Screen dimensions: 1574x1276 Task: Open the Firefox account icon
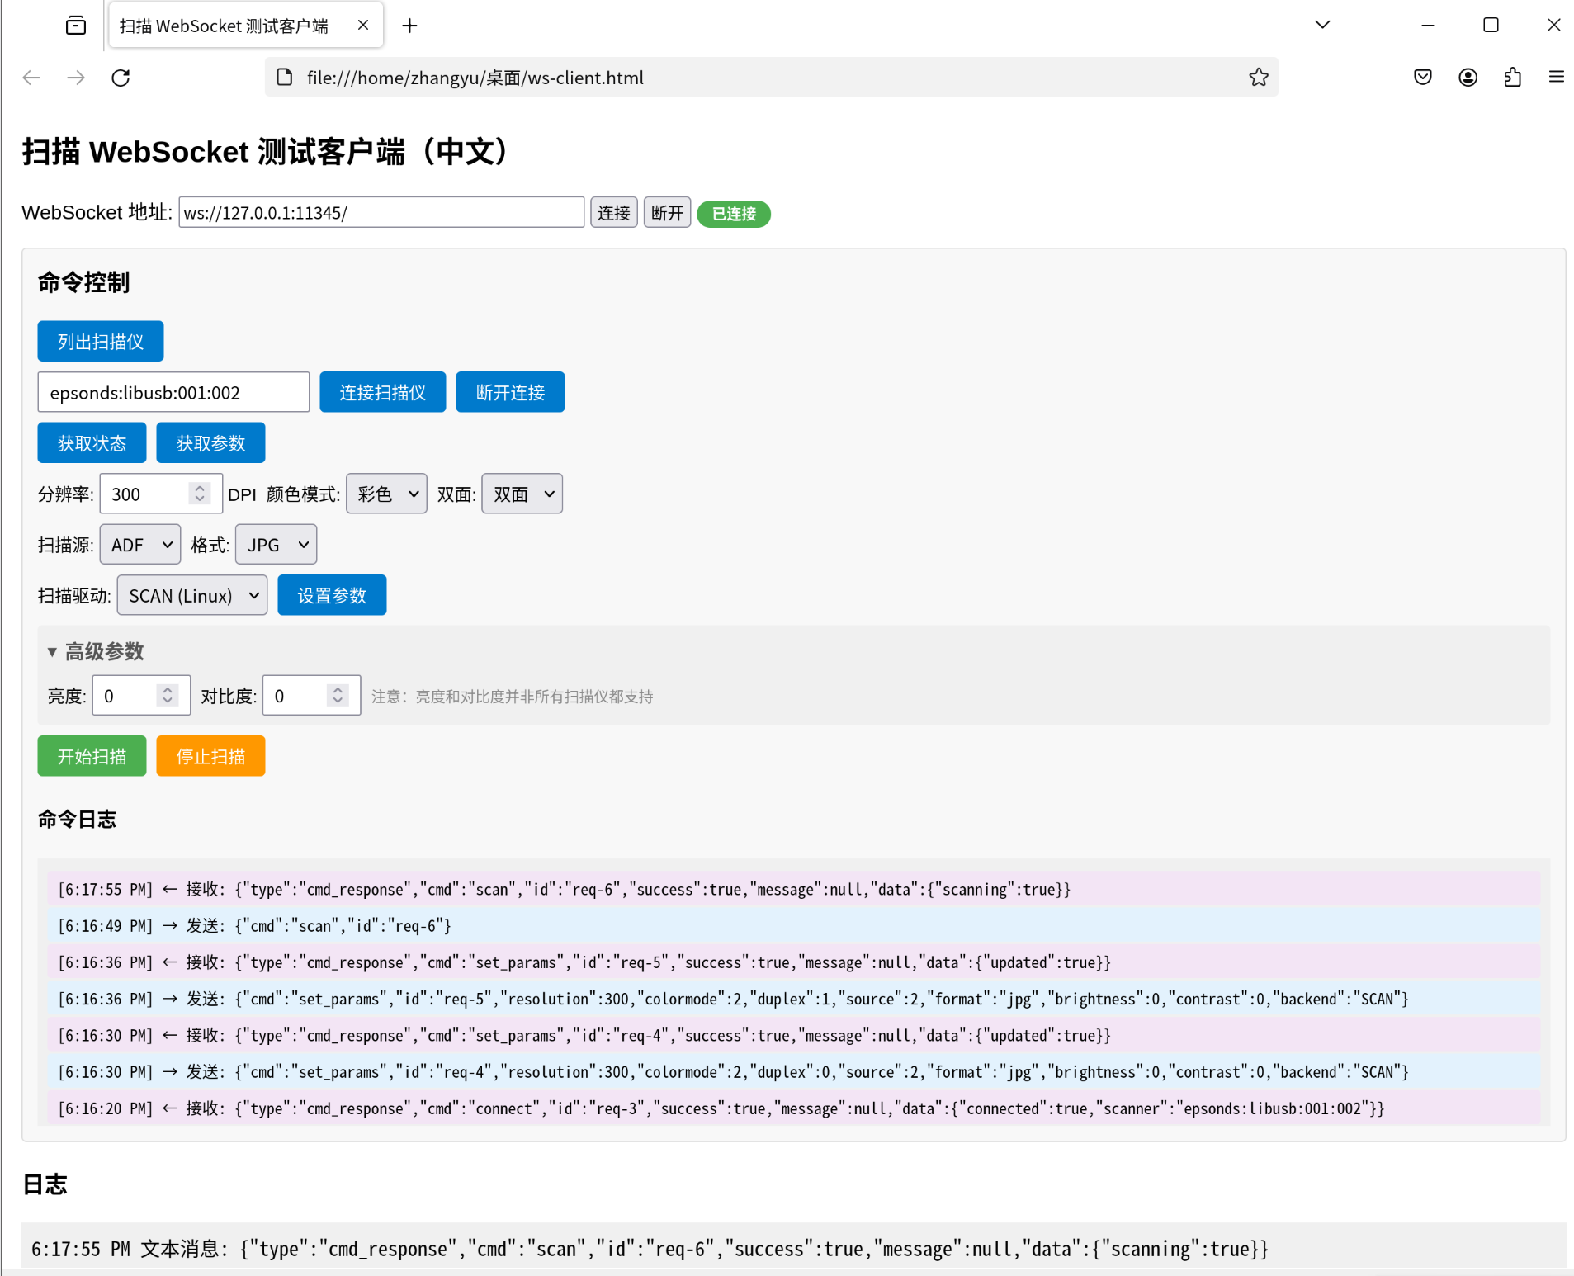pyautogui.click(x=1468, y=78)
